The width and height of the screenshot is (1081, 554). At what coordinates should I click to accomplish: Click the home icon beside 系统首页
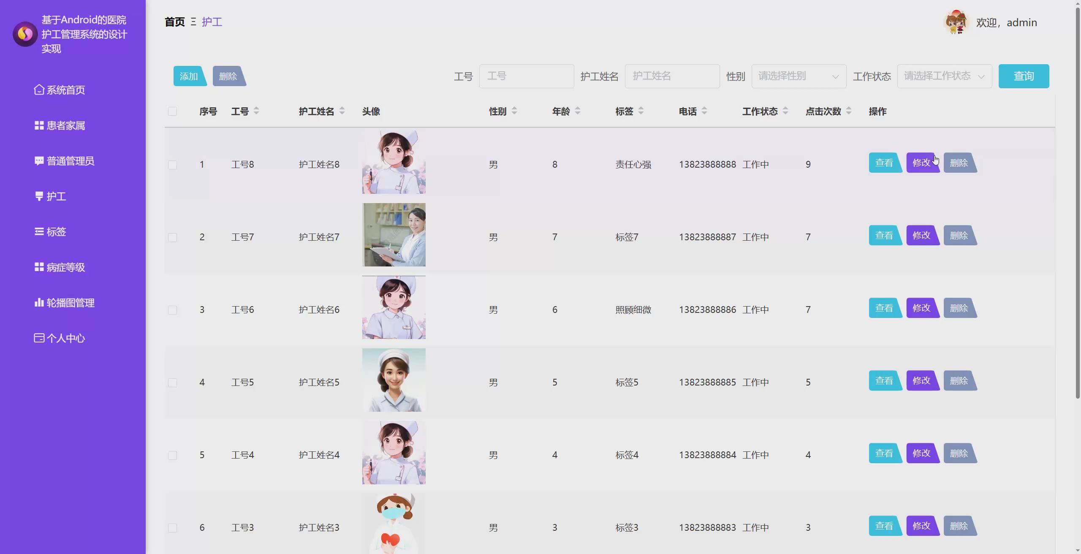point(39,90)
